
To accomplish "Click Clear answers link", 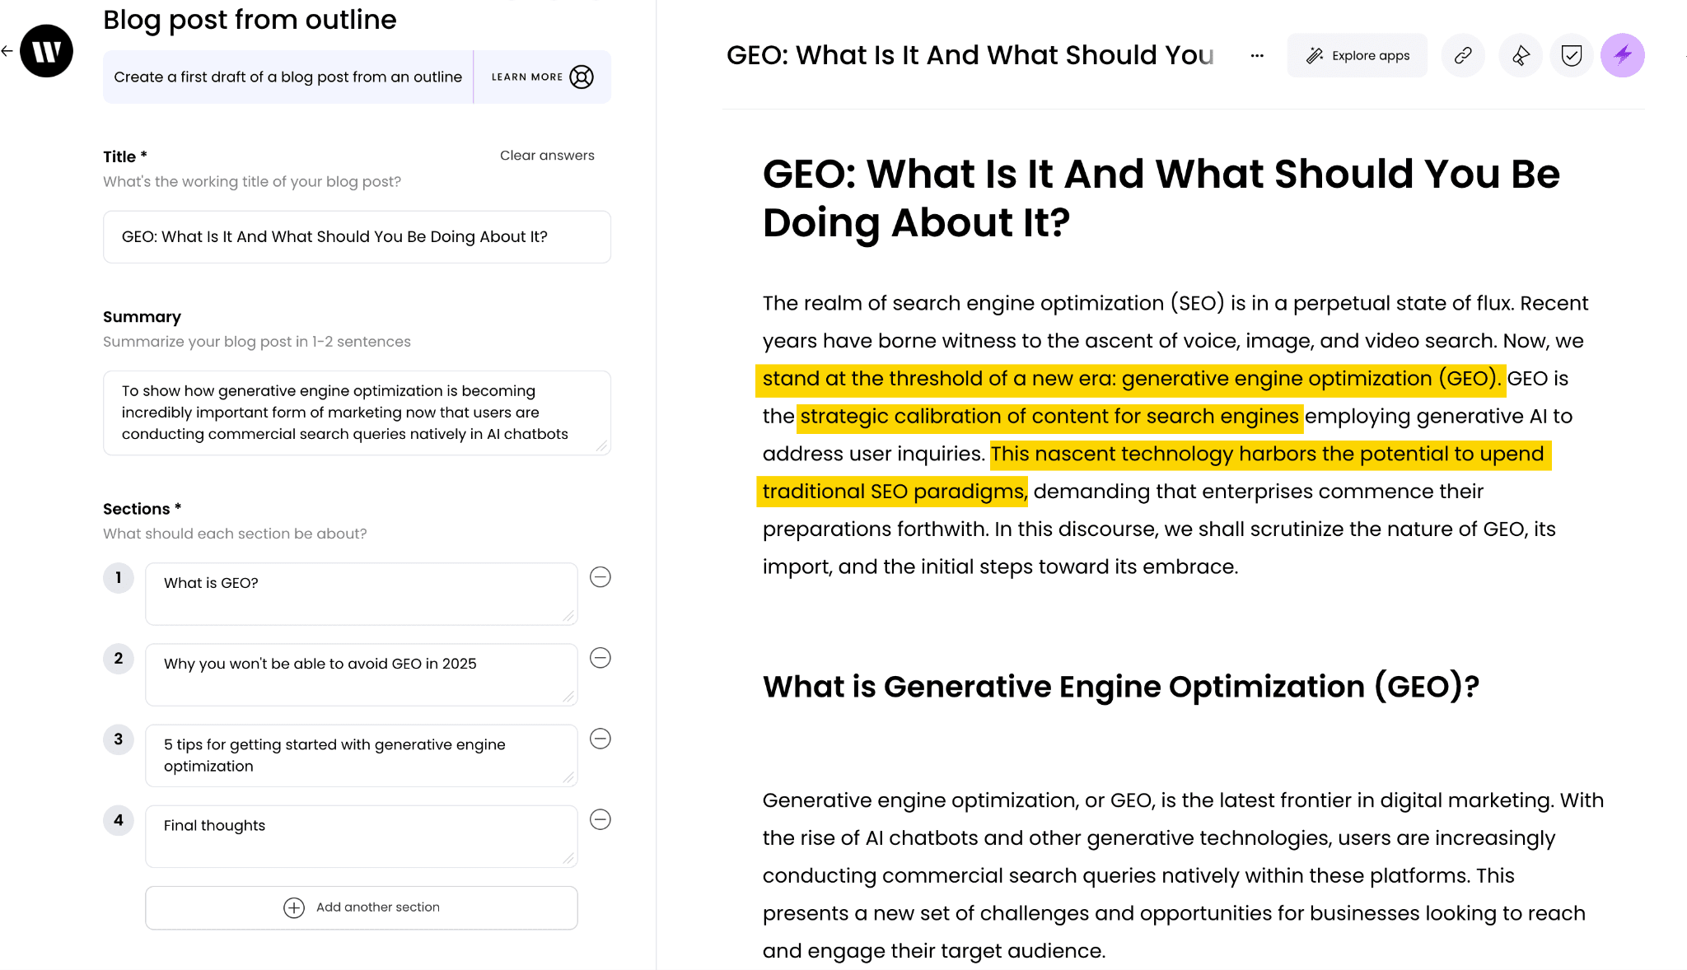I will point(547,154).
